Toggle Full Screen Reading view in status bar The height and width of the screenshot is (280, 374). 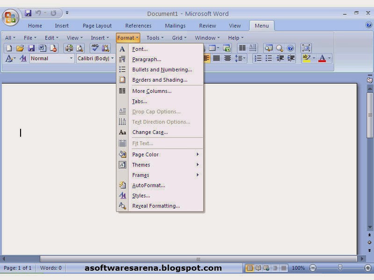coord(258,268)
